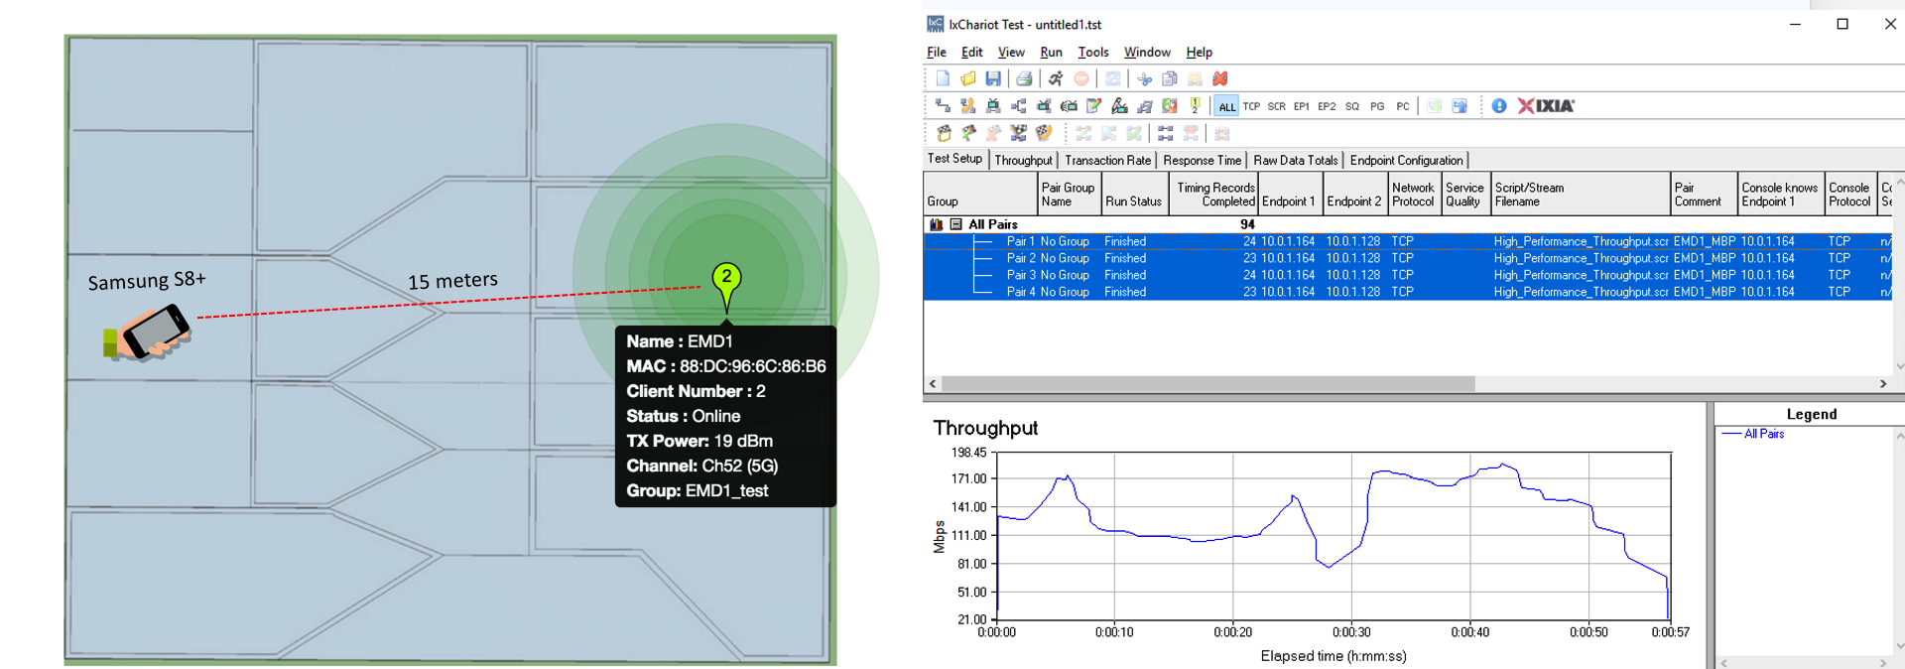Select the Pair 1 row
The image size is (1905, 669).
click(1407, 241)
